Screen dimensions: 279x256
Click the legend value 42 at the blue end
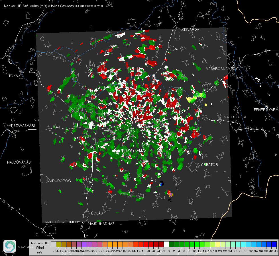(x=276, y=251)
